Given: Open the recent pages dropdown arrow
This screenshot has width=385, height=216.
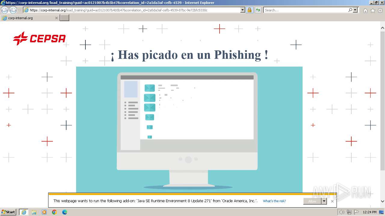Looking at the screenshot, I should (20, 10).
